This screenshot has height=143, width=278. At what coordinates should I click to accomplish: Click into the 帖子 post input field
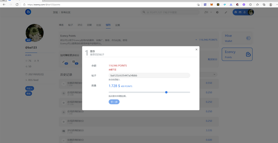pyautogui.click(x=149, y=76)
